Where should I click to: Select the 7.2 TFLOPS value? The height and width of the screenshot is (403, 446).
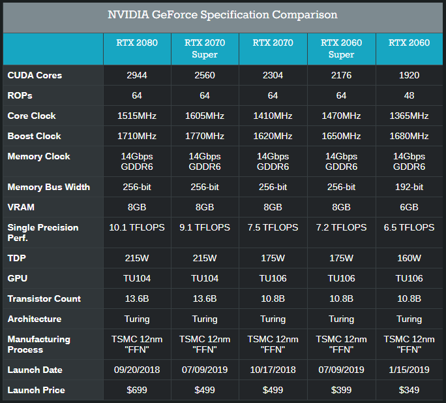(x=341, y=227)
